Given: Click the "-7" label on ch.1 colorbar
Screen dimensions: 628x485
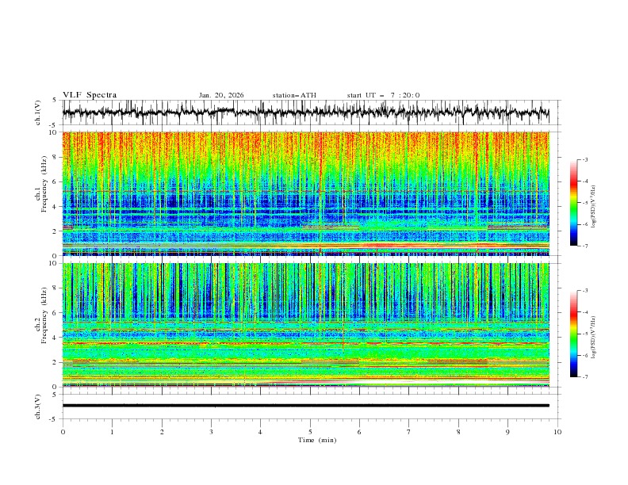Looking at the screenshot, I should [x=584, y=246].
